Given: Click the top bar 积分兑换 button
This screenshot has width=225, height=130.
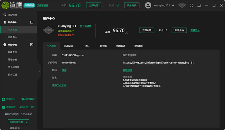Looking at the screenshot, I should [132, 5].
